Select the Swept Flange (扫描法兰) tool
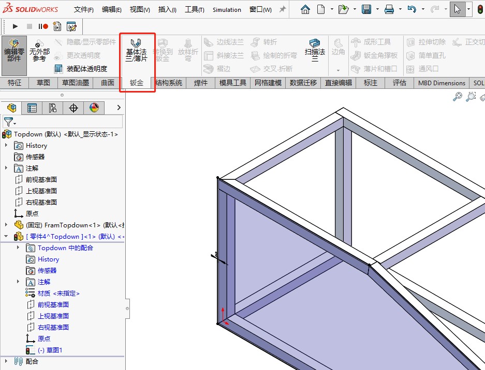485x370 pixels. [315, 50]
